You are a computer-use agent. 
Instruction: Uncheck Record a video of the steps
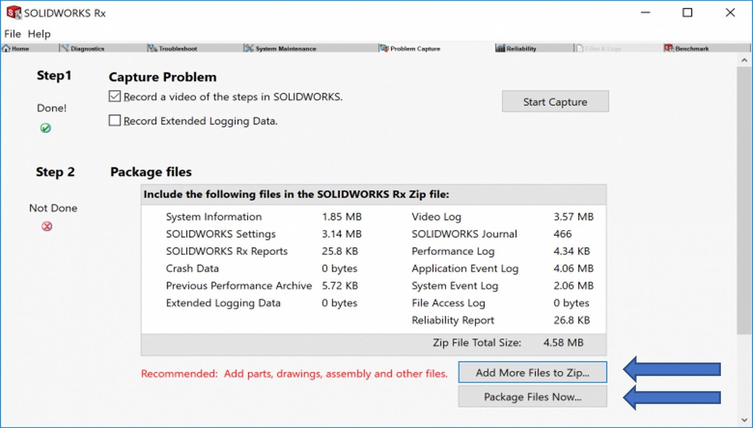pyautogui.click(x=115, y=96)
